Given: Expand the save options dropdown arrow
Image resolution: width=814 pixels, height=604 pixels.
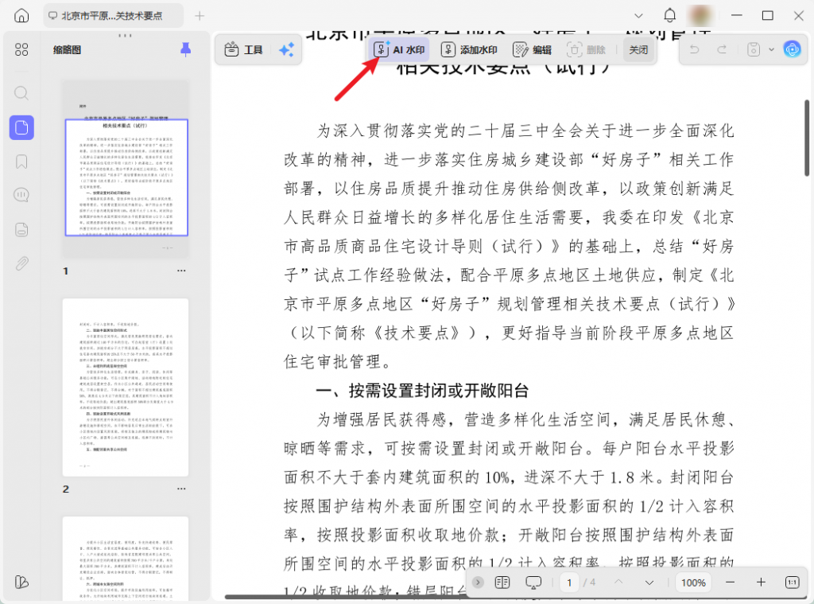Looking at the screenshot, I should click(x=771, y=50).
